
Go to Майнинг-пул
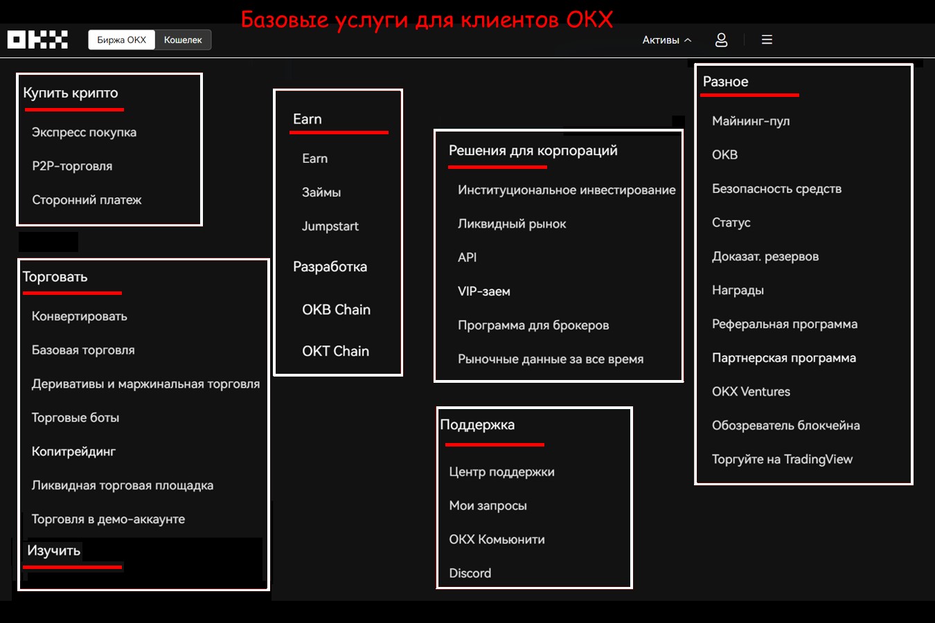coord(751,121)
